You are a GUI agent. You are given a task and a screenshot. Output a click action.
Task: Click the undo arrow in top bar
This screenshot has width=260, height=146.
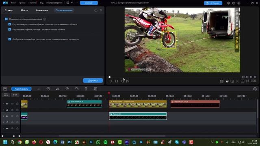tap(72, 3)
